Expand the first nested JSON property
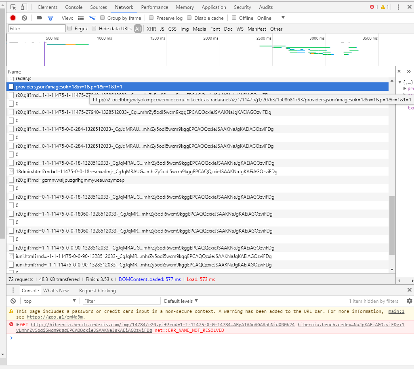Image resolution: width=414 pixels, height=369 pixels. 405,88
